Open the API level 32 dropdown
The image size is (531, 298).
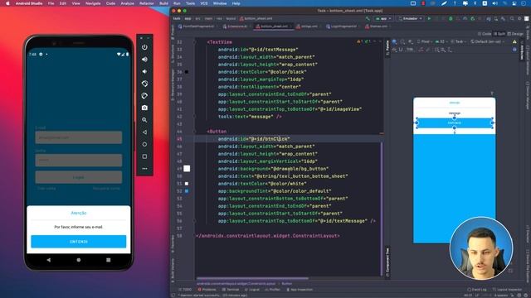441,41
